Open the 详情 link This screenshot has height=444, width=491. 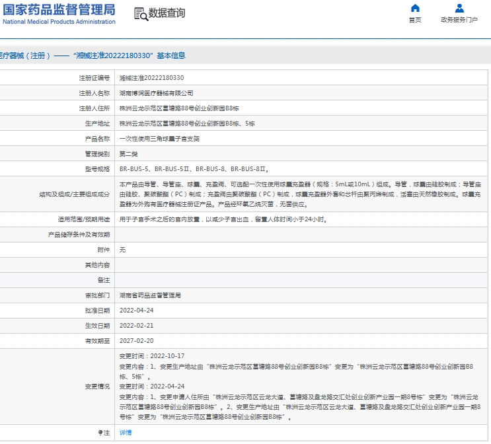(x=126, y=432)
